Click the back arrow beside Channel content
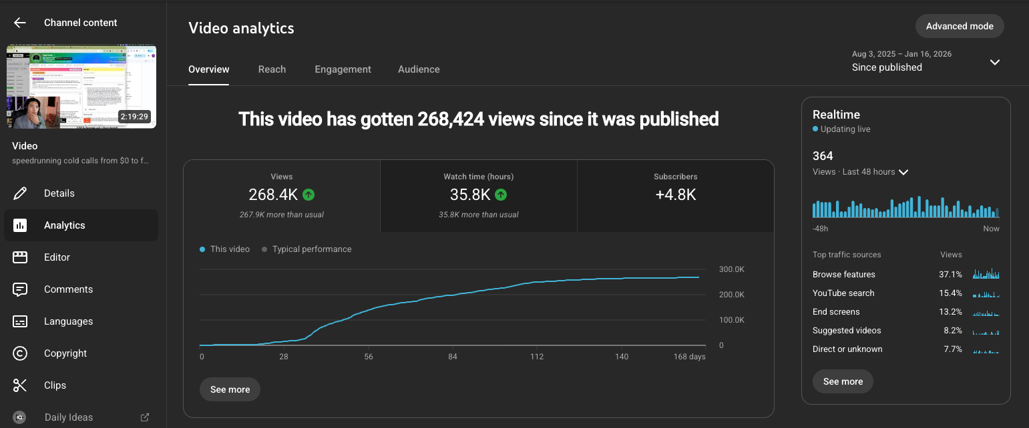Viewport: 1029px width, 428px height. pos(19,22)
